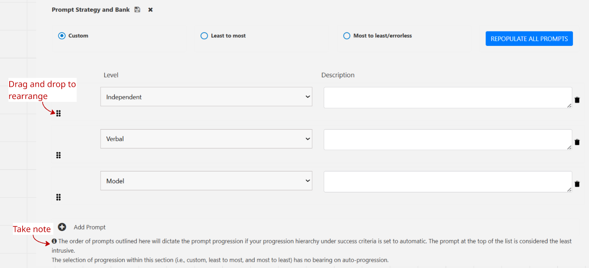This screenshot has height=268, width=589.
Task: Select the Custom radio button
Action: coord(62,36)
